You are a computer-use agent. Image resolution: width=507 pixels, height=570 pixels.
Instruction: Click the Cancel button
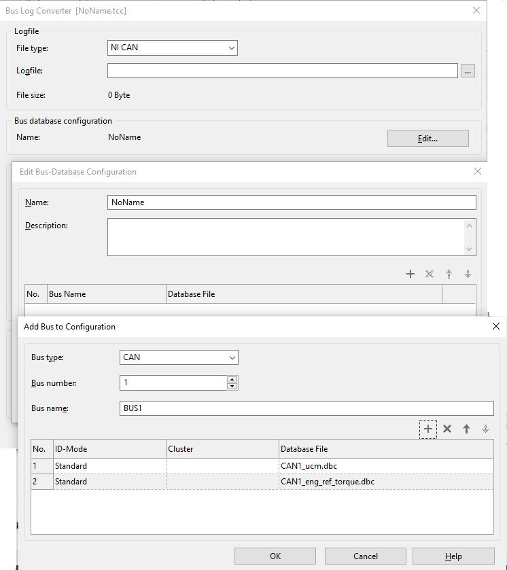pos(365,556)
